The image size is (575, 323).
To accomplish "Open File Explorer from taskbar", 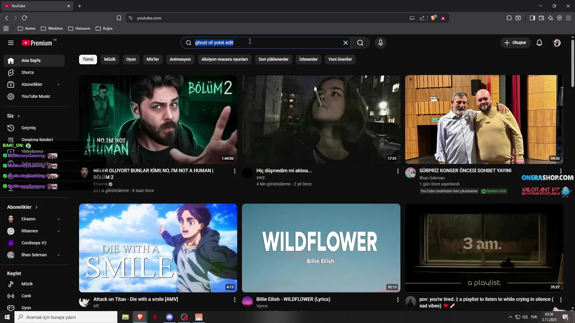I will click(x=125, y=317).
